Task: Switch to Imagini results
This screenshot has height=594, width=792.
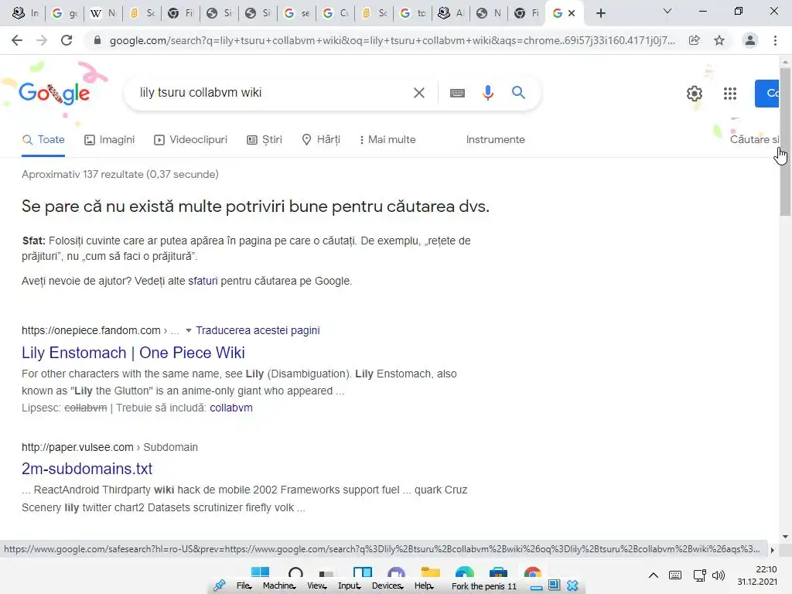Action: [110, 140]
